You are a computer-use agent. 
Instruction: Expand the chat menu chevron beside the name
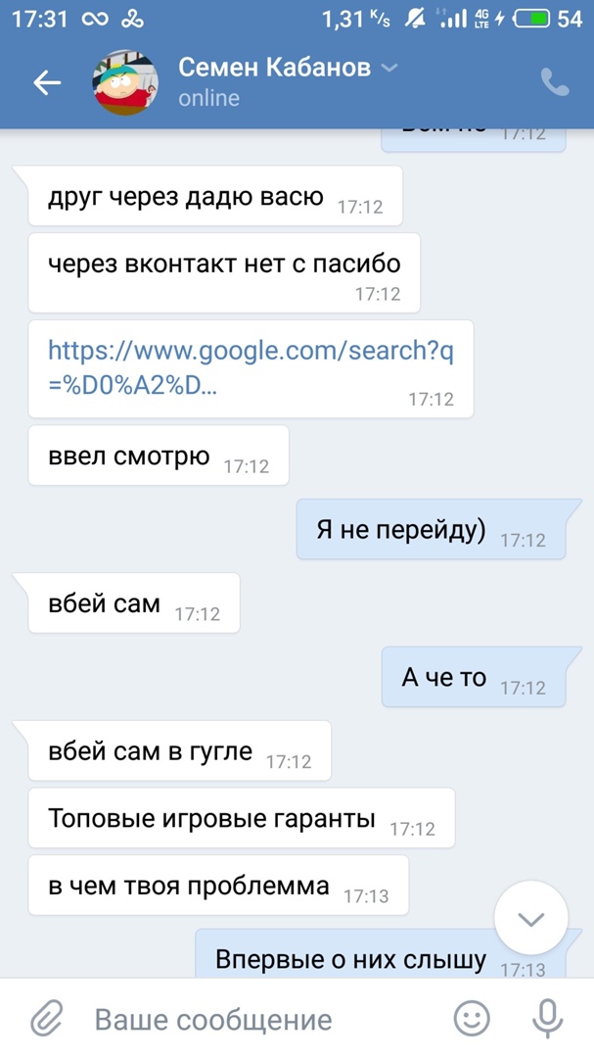tap(388, 68)
